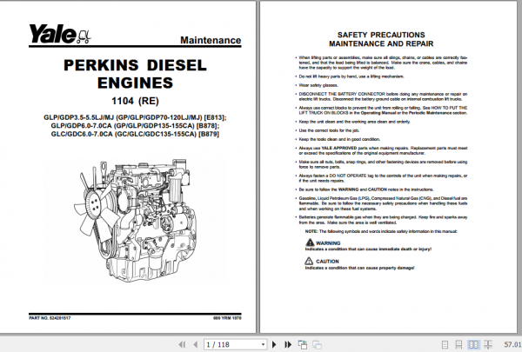Click the 'PART NO.' footer text

[50, 318]
